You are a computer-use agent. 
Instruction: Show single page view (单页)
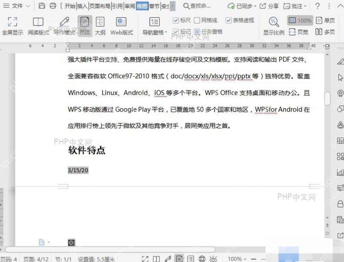click(325, 21)
